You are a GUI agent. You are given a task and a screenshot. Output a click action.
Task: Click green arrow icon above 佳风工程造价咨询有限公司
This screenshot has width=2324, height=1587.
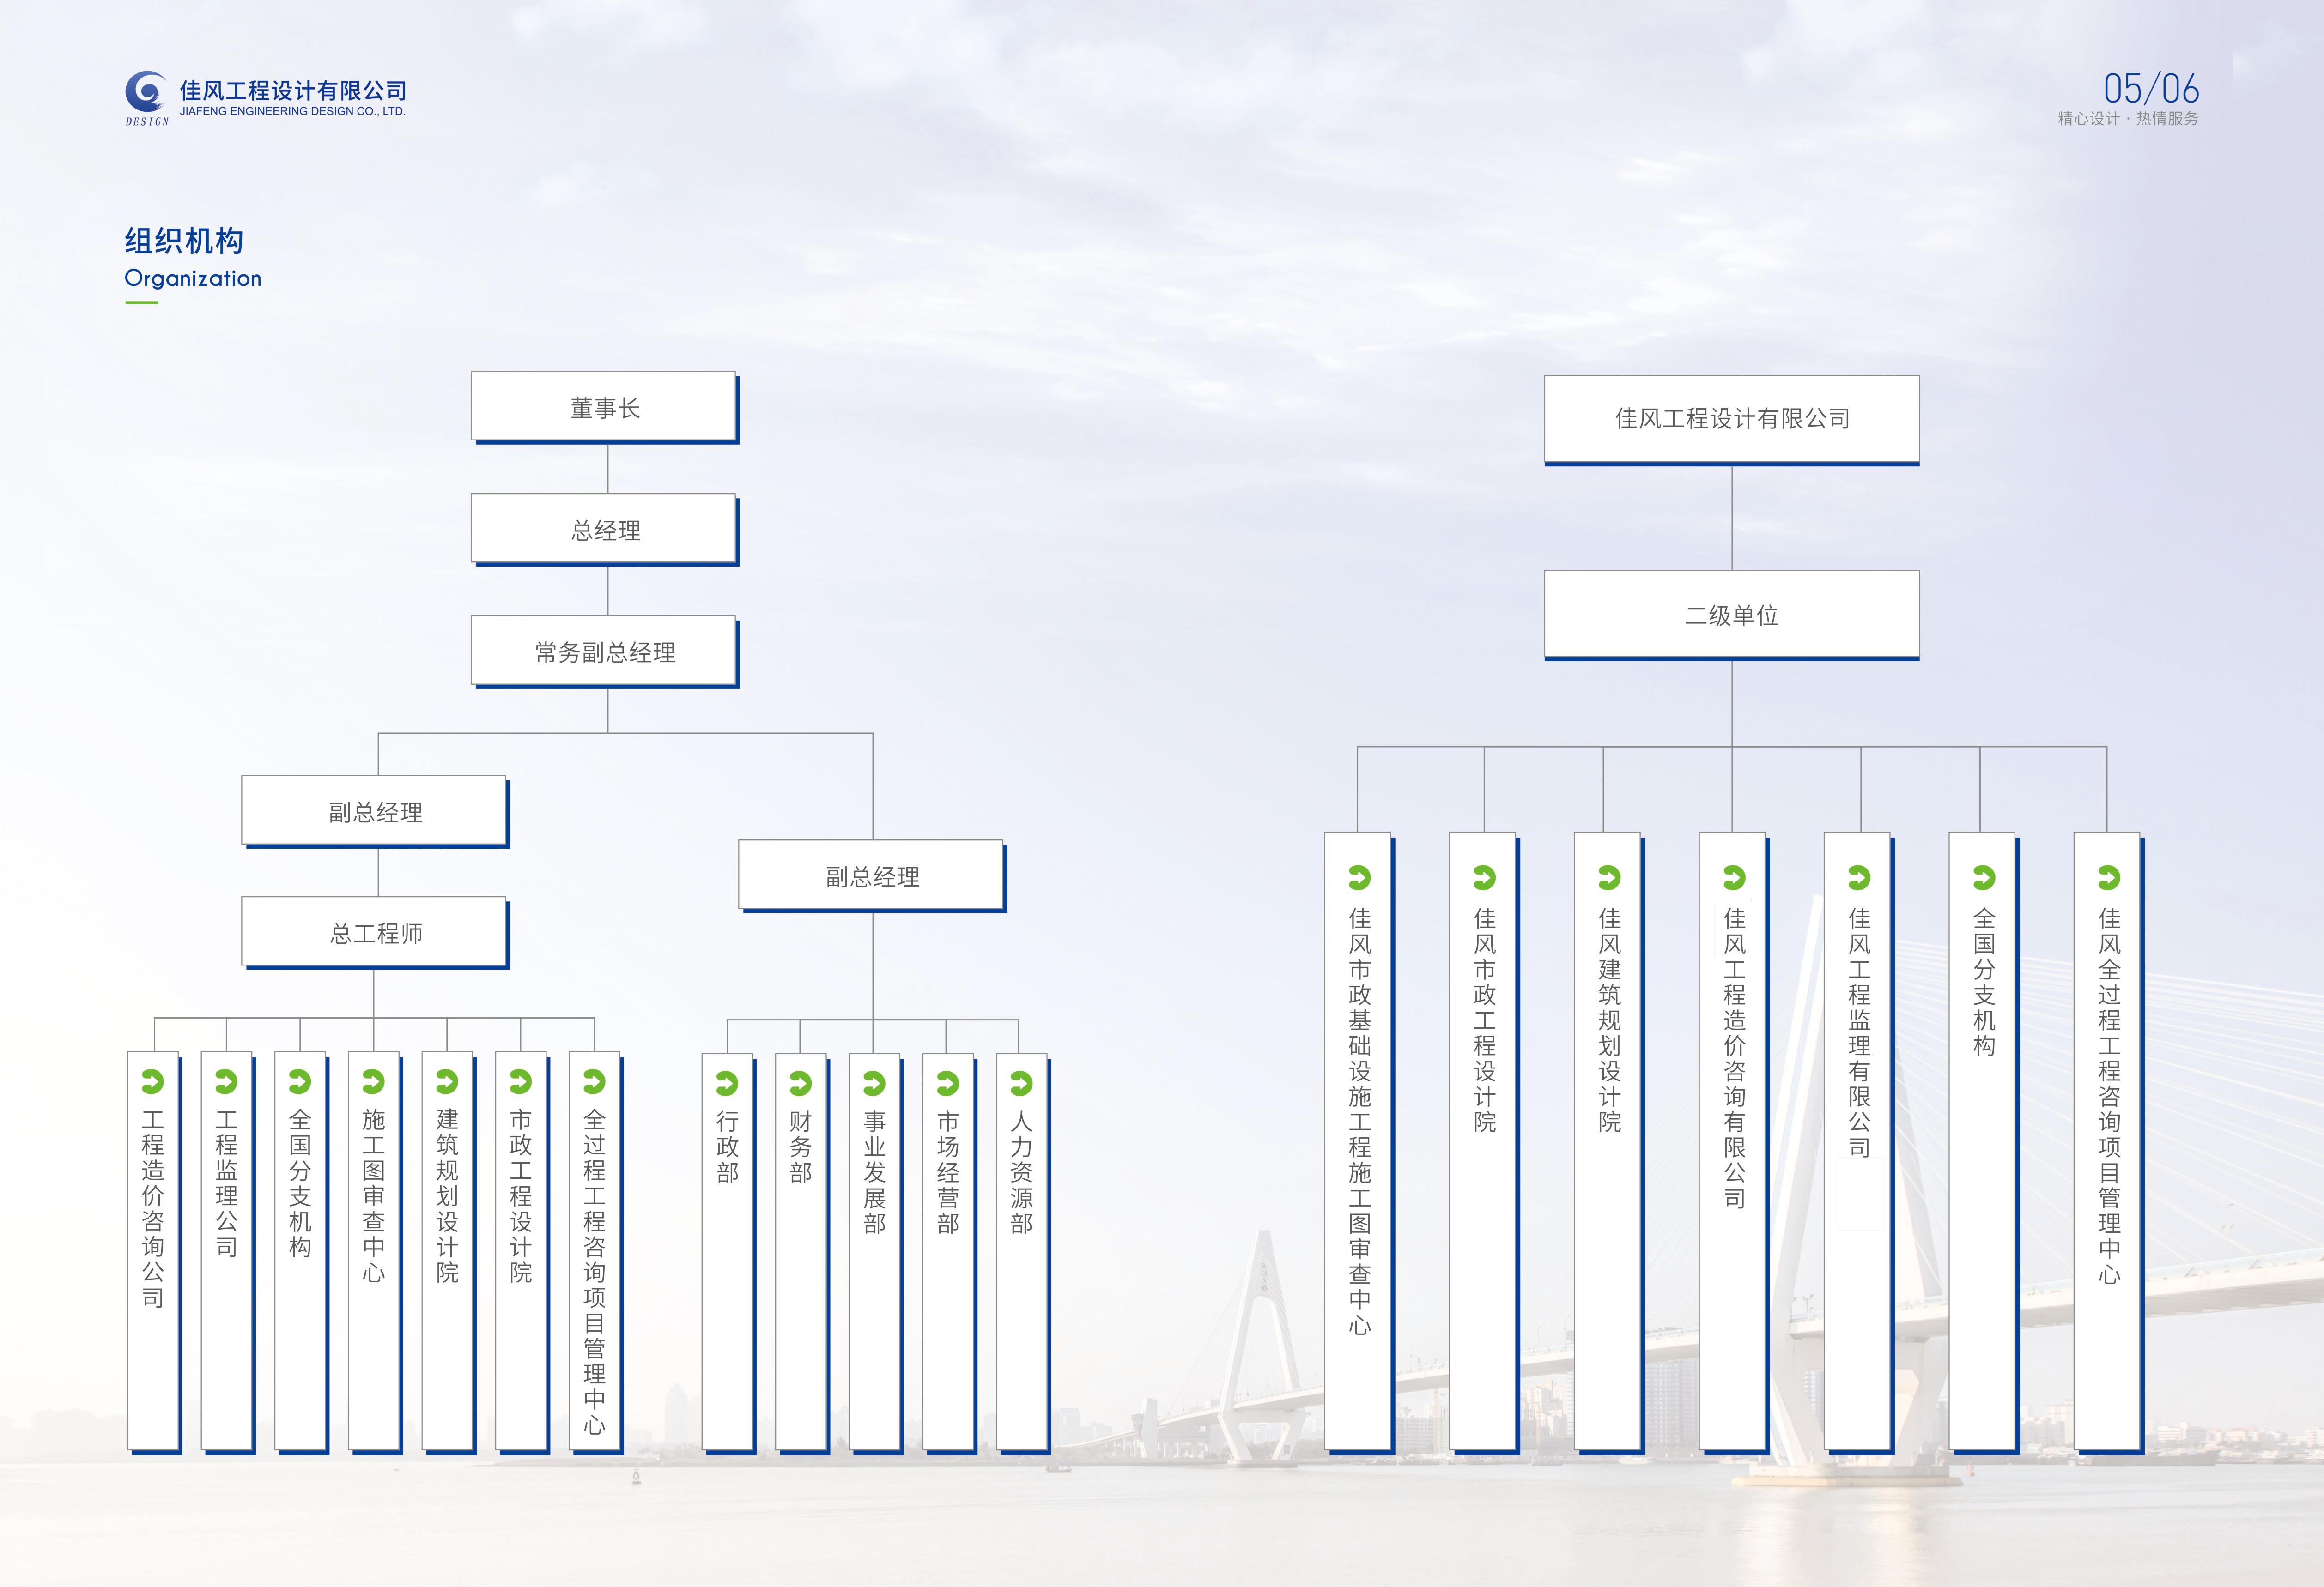tap(1734, 877)
